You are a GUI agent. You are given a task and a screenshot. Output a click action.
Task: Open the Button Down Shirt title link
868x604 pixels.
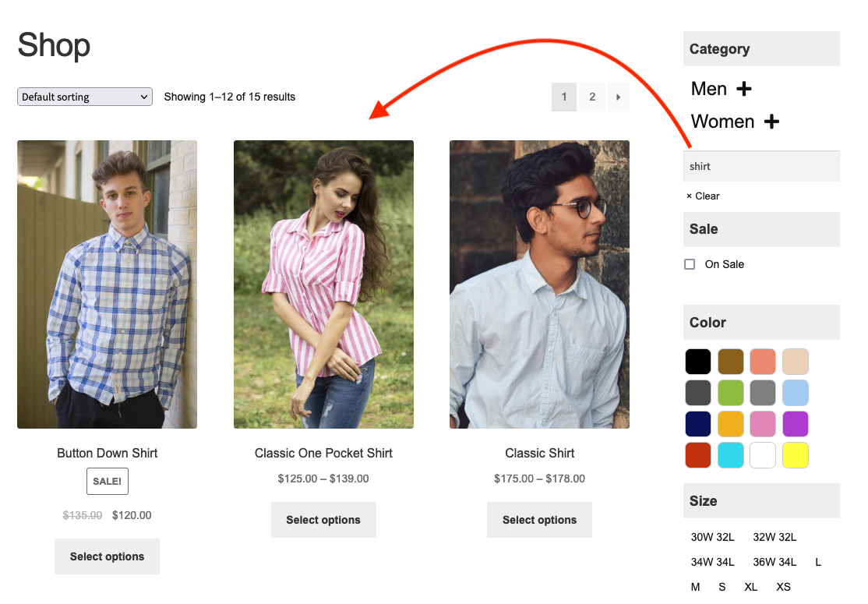click(x=107, y=453)
